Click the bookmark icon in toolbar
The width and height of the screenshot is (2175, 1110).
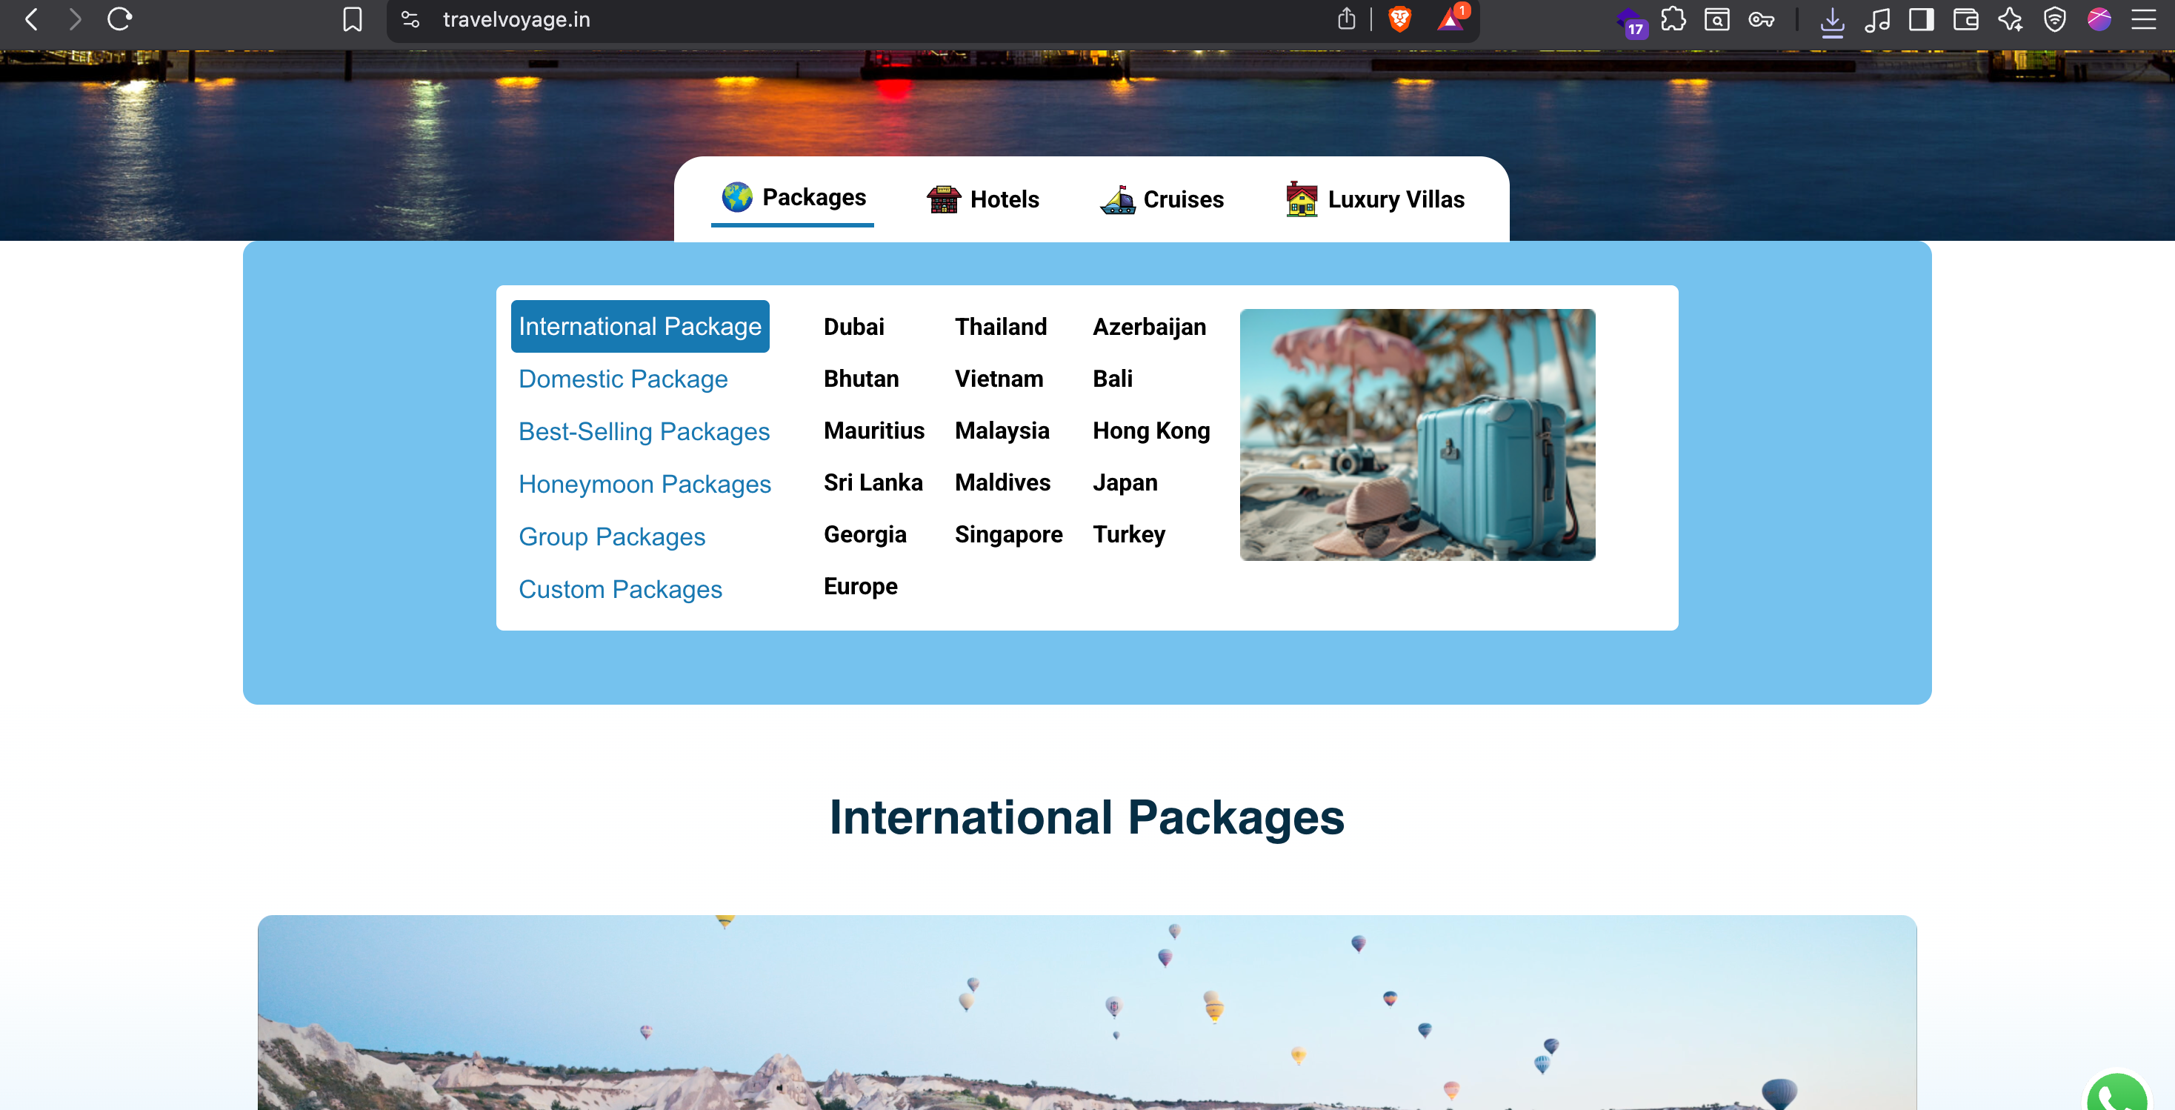click(352, 19)
